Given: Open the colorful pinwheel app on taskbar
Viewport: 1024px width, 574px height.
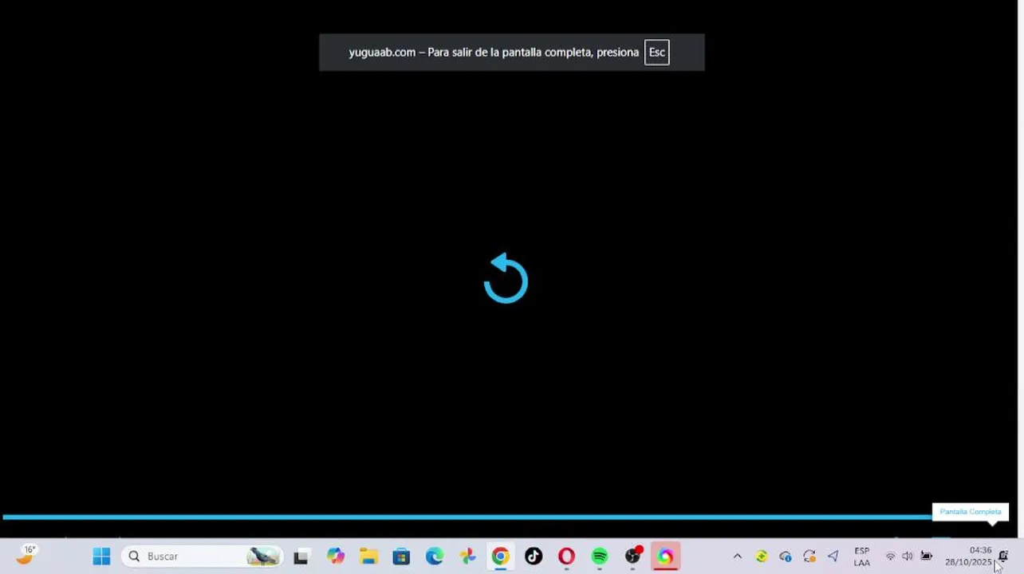Looking at the screenshot, I should 467,556.
